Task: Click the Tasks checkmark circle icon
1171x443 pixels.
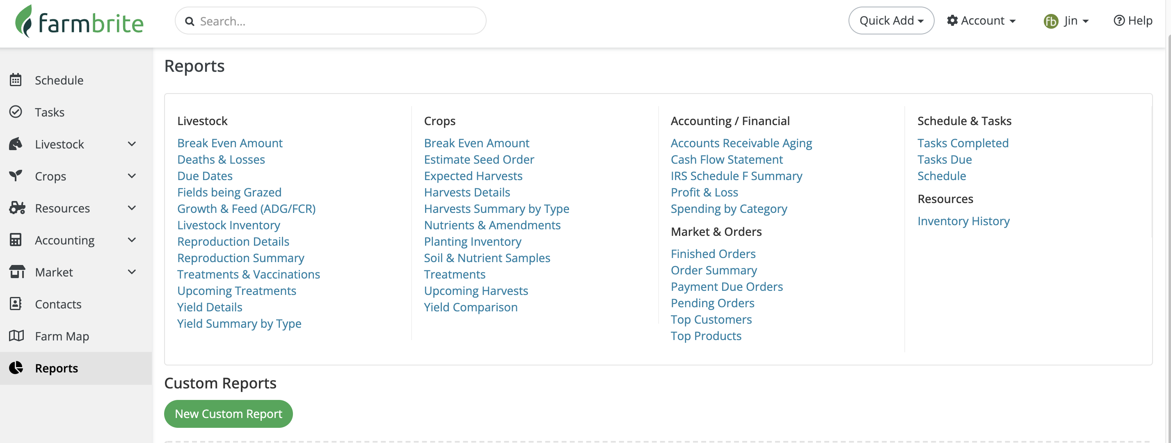Action: 16,112
